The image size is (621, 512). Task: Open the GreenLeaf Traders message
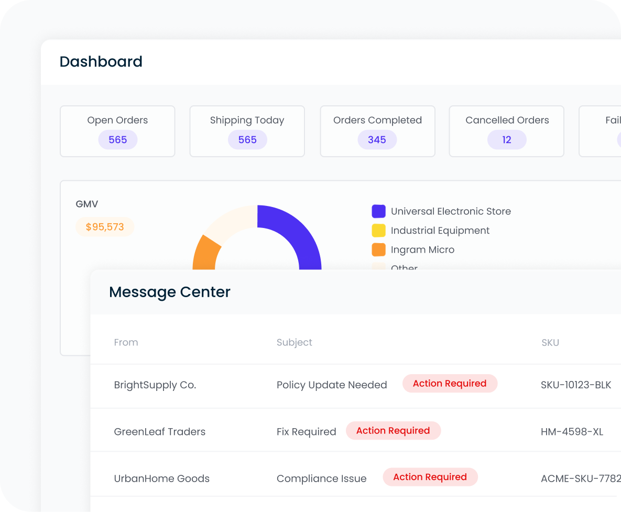(x=160, y=432)
